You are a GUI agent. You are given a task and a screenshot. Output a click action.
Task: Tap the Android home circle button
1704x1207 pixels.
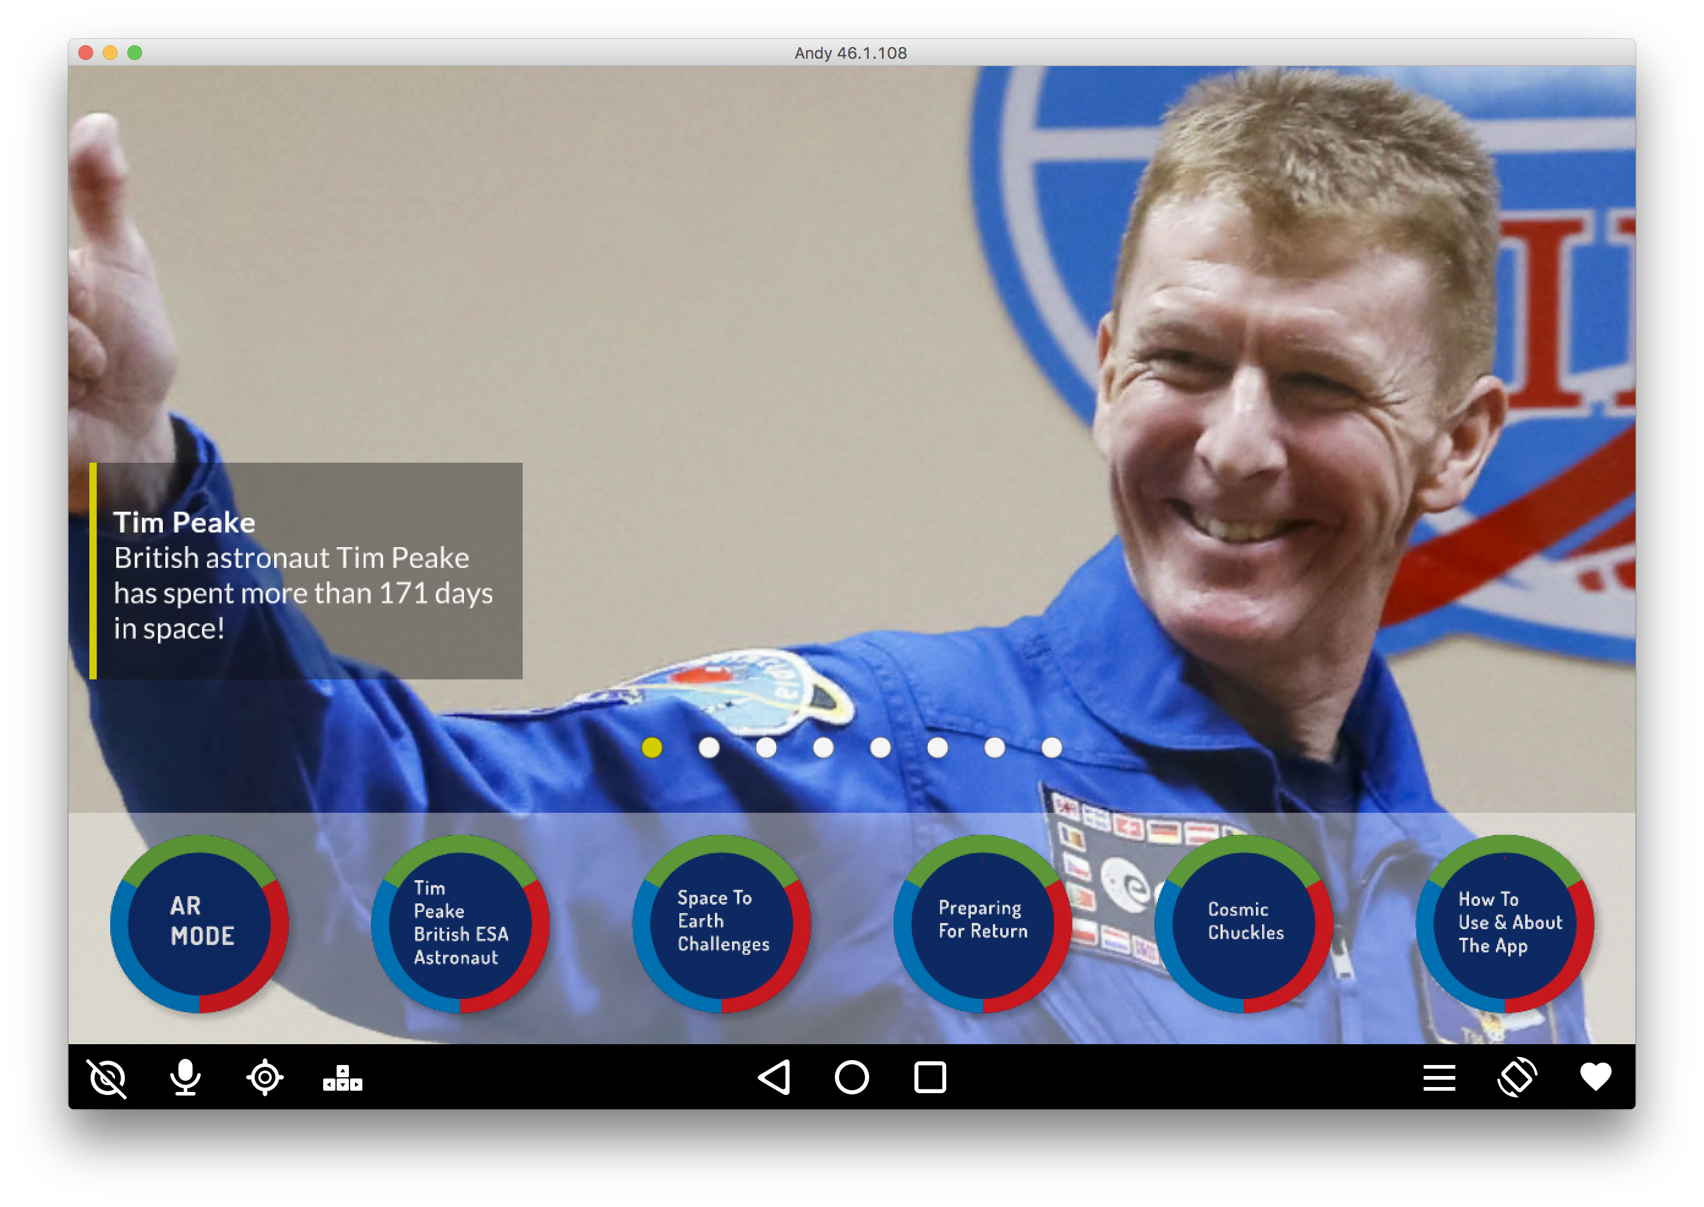pos(851,1078)
